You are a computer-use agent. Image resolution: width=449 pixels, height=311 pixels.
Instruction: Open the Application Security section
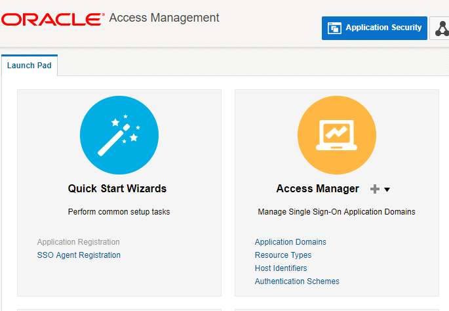point(374,28)
